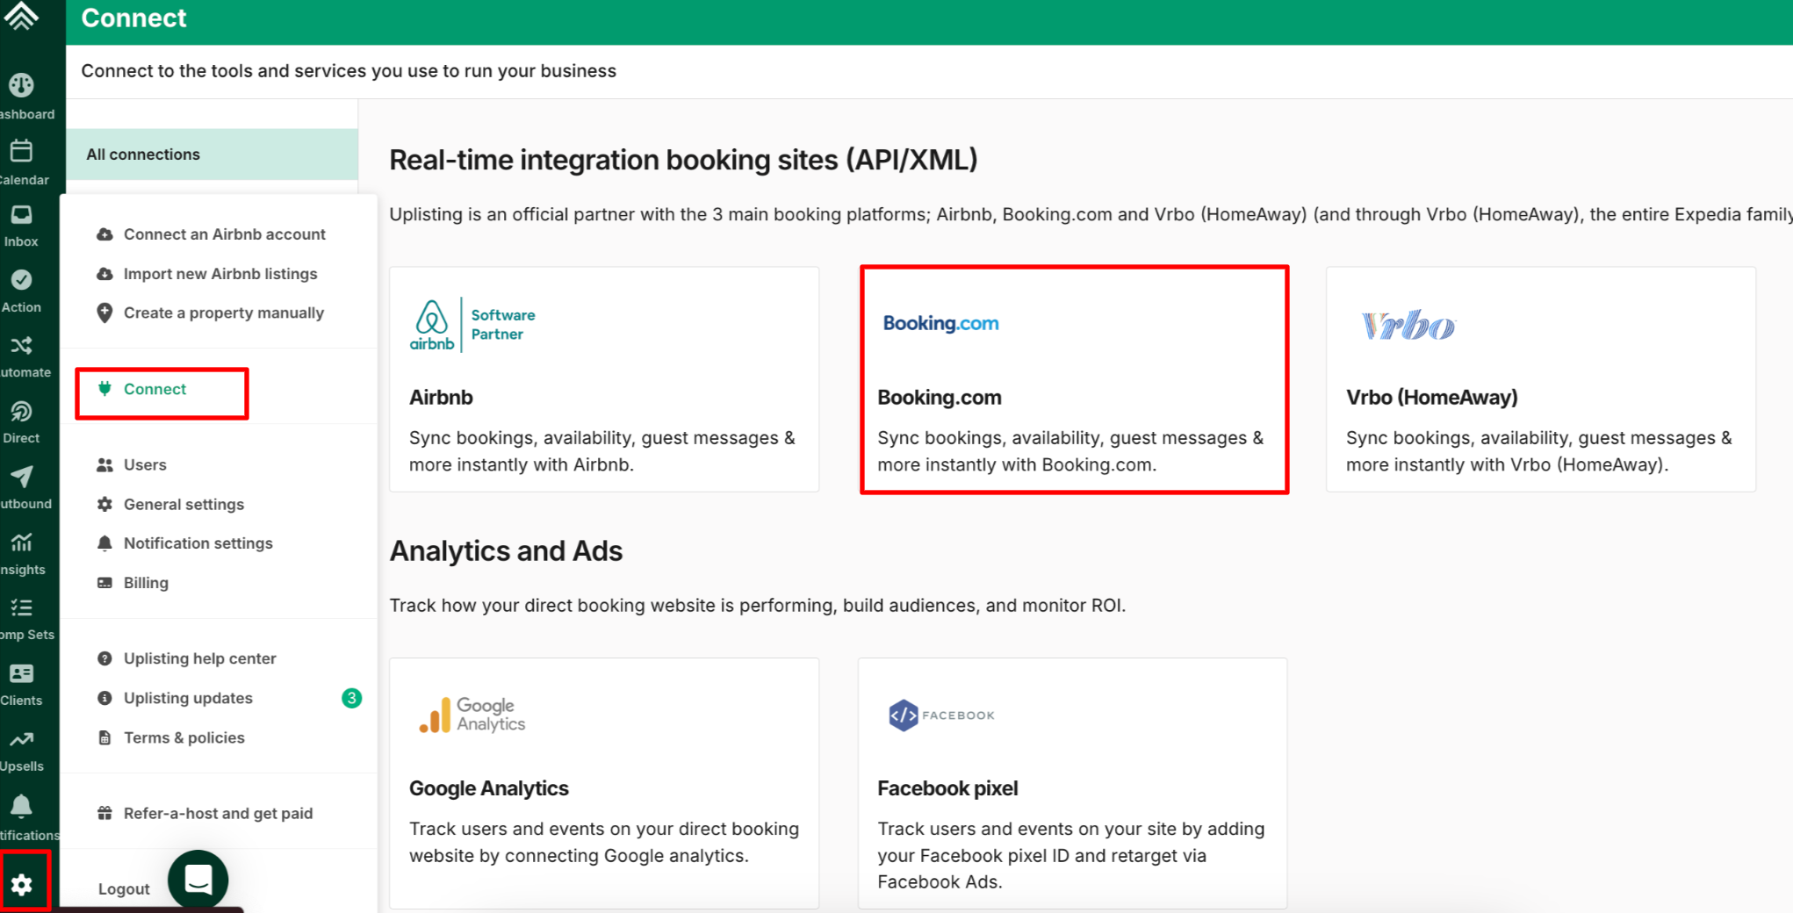The width and height of the screenshot is (1793, 913).
Task: Click Logout
Action: point(124,889)
